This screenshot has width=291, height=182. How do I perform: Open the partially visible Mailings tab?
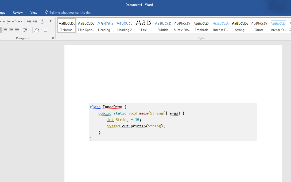[3, 13]
